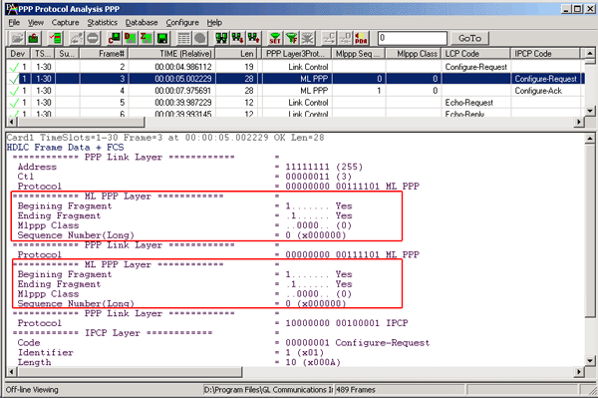Open the Capture menu

[65, 23]
